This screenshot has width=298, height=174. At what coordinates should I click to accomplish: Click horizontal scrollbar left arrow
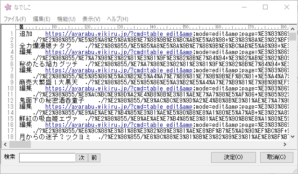[5, 145]
